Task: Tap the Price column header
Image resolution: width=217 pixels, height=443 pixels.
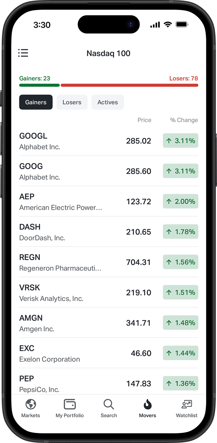Action: click(x=144, y=120)
